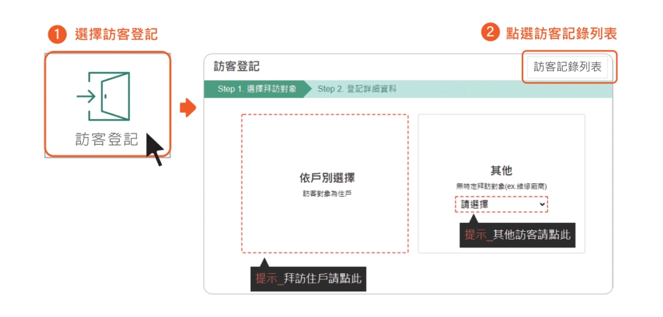Select the Step 1. 選擇拜訪對象 tab
Image resolution: width=663 pixels, height=317 pixels.
257,89
